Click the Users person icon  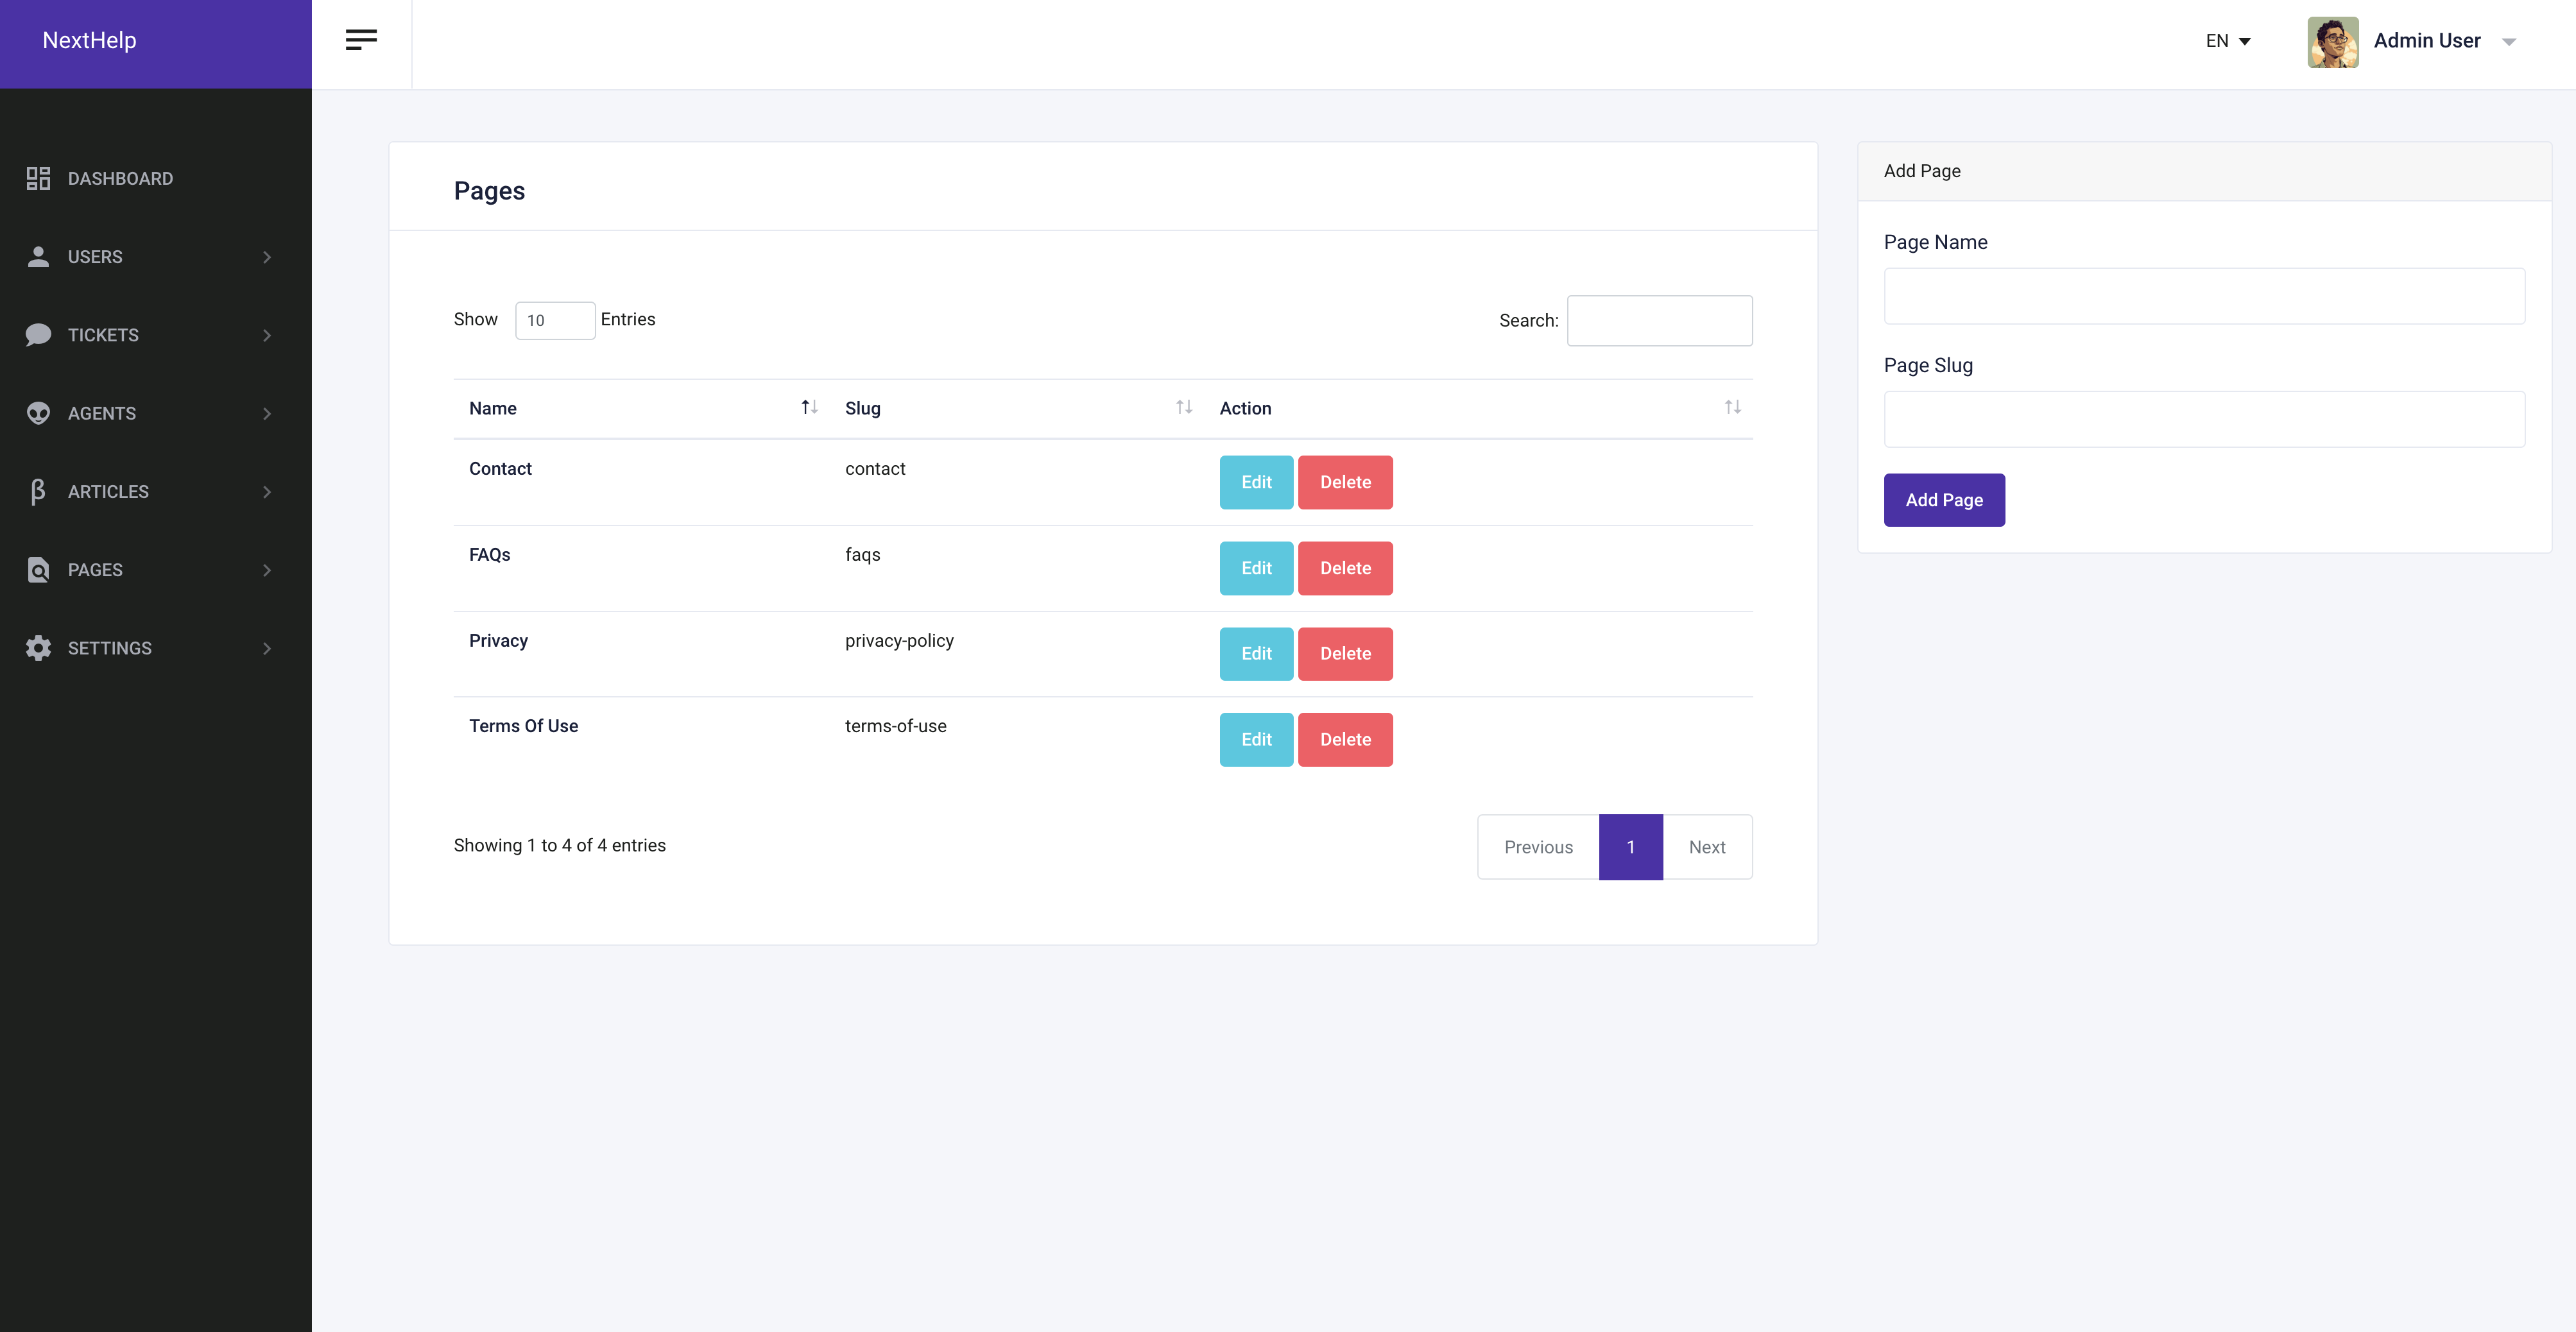coord(38,256)
